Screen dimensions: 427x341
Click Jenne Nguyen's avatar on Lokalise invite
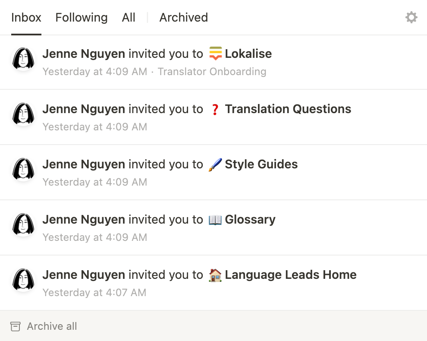tap(23, 59)
